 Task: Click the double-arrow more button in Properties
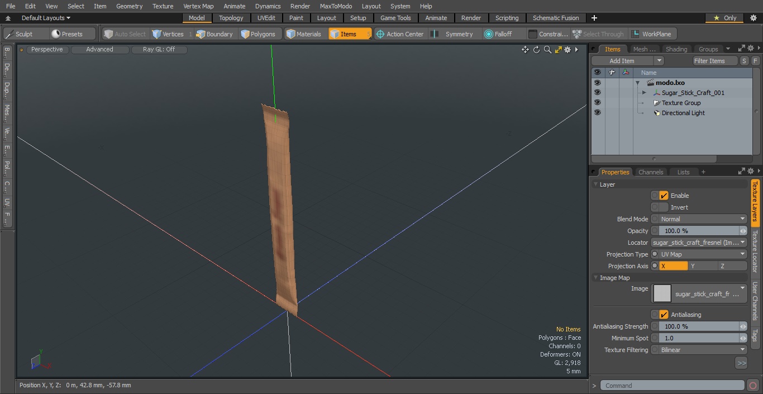point(741,363)
